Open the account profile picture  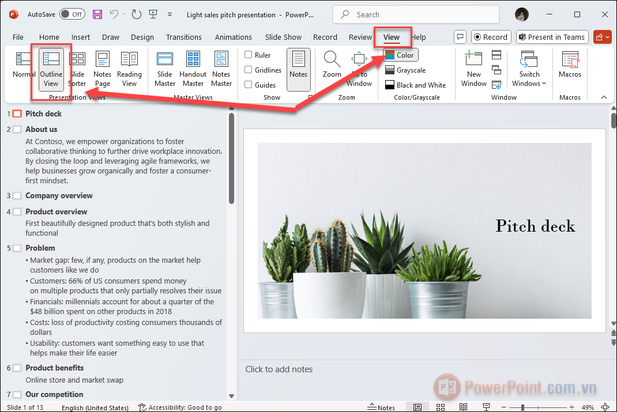(x=522, y=14)
